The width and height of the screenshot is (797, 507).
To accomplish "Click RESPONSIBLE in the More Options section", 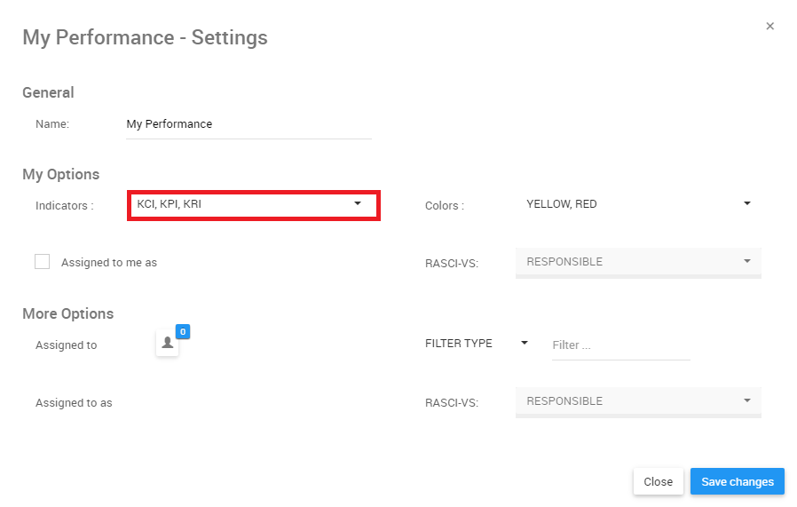I will 564,401.
